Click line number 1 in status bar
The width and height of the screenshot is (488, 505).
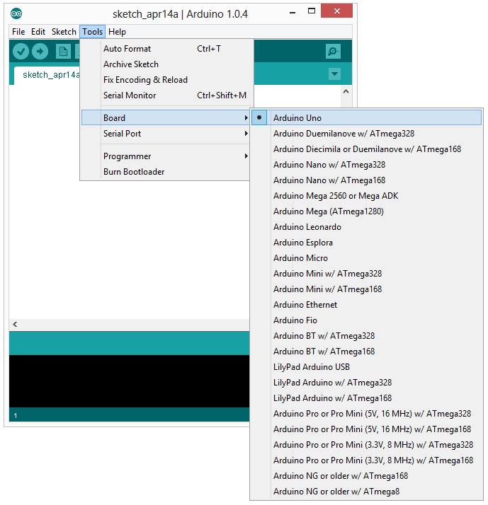tap(15, 415)
